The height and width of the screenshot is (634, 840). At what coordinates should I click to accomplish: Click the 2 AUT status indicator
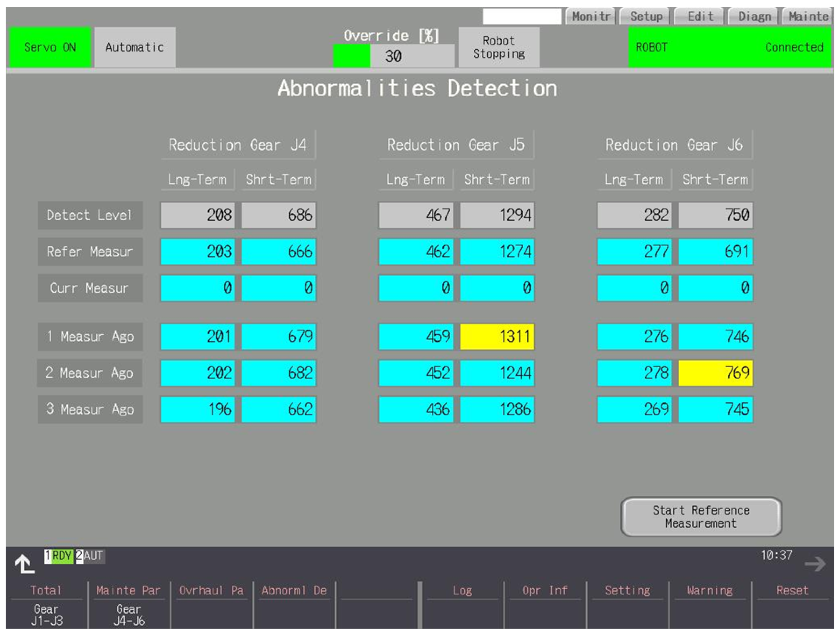90,556
